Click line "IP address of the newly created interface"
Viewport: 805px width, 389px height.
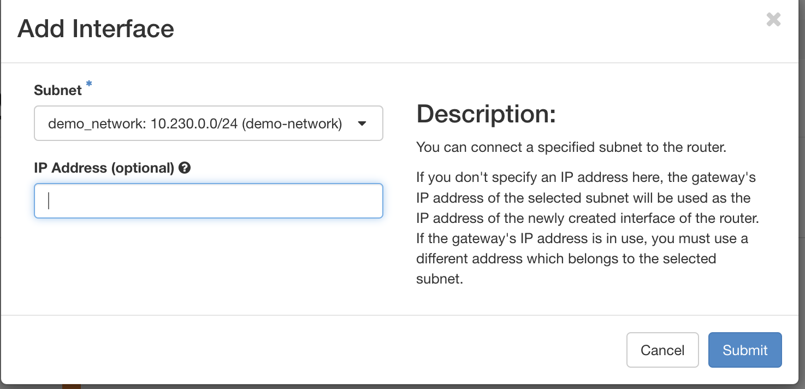pos(587,218)
